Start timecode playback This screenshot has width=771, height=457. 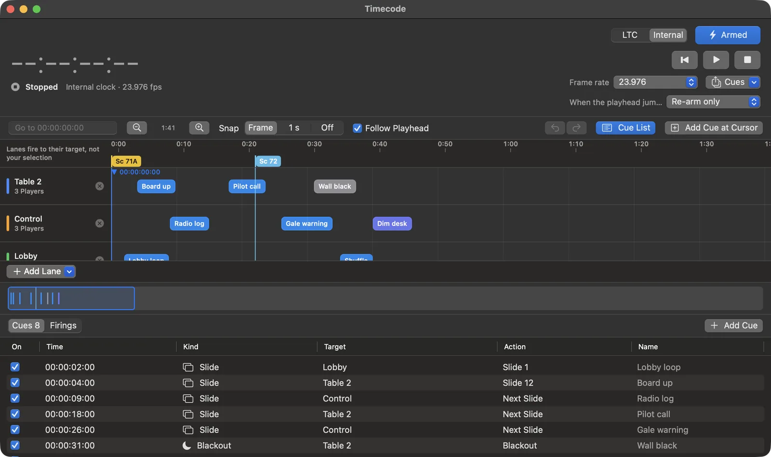coord(716,60)
